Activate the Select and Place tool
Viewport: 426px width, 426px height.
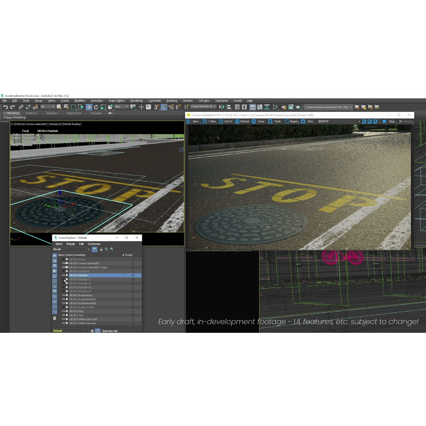click(x=110, y=107)
